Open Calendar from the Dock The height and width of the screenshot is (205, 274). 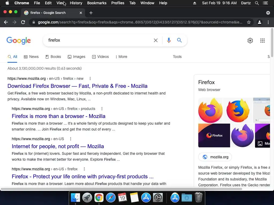[122, 198]
